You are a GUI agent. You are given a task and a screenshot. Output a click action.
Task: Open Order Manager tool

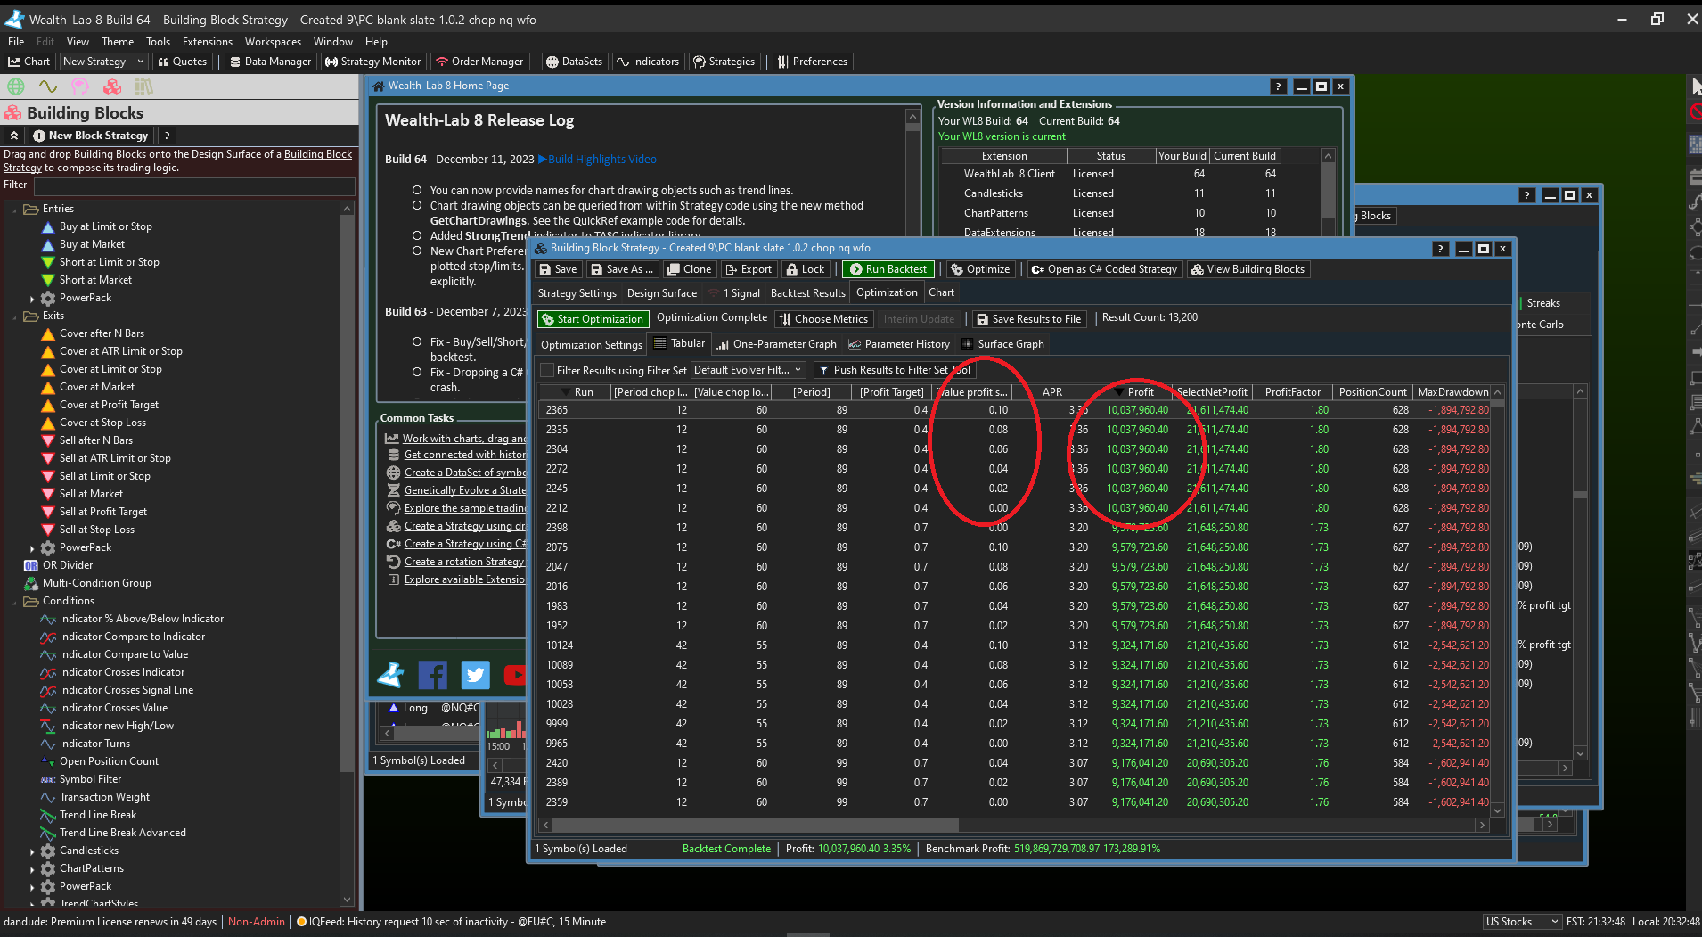click(x=479, y=62)
